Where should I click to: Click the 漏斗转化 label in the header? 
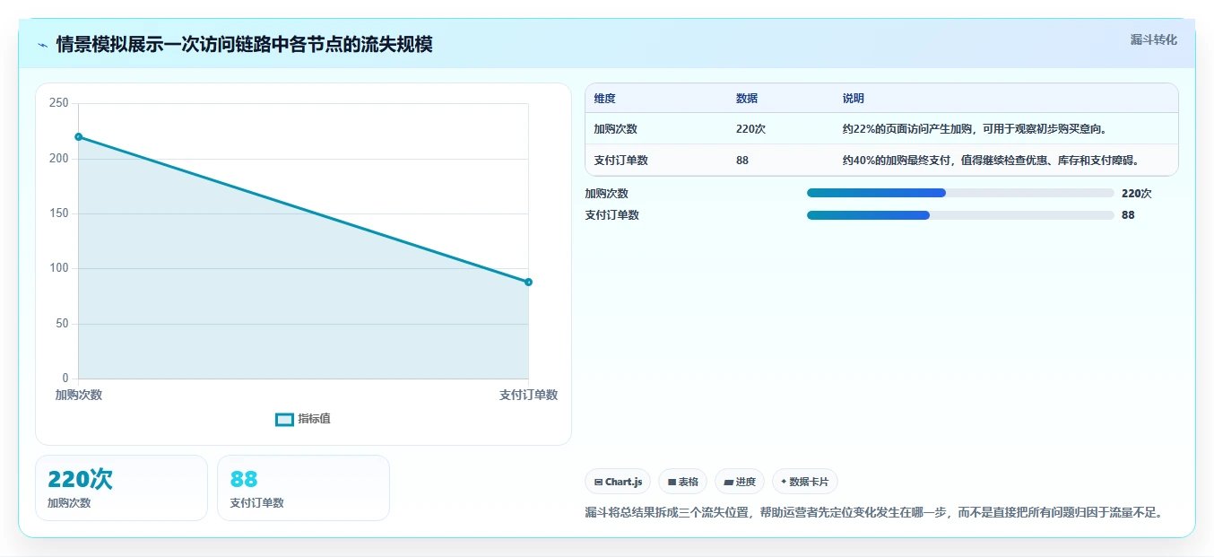point(1153,39)
